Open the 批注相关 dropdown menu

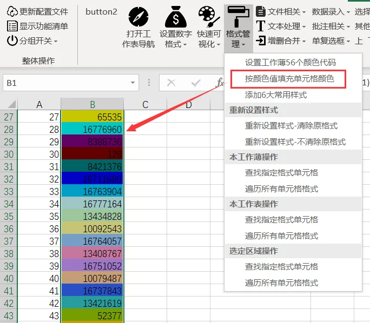331,26
